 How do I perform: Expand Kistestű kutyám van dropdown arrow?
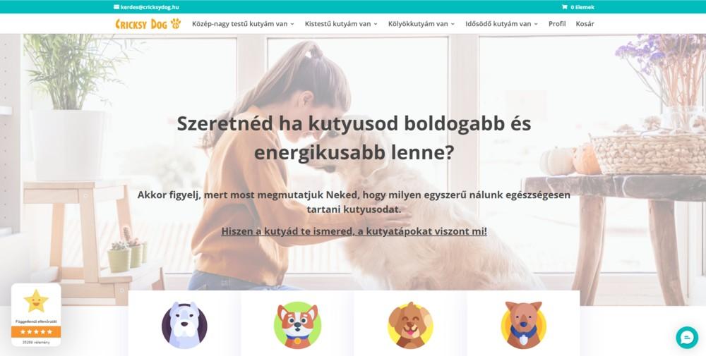[x=376, y=24]
